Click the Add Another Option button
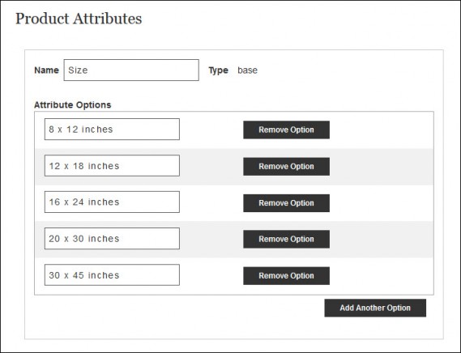Image resolution: width=461 pixels, height=353 pixels. coord(375,308)
